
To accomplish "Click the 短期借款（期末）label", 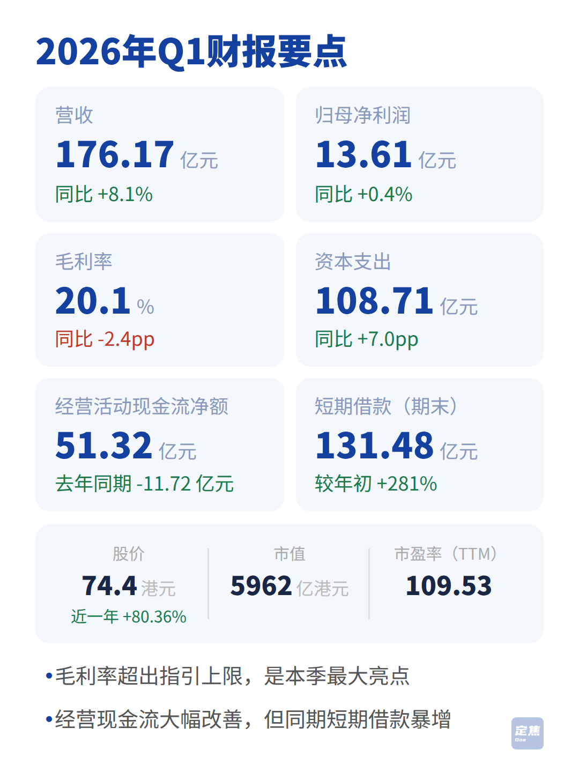I will (x=388, y=406).
